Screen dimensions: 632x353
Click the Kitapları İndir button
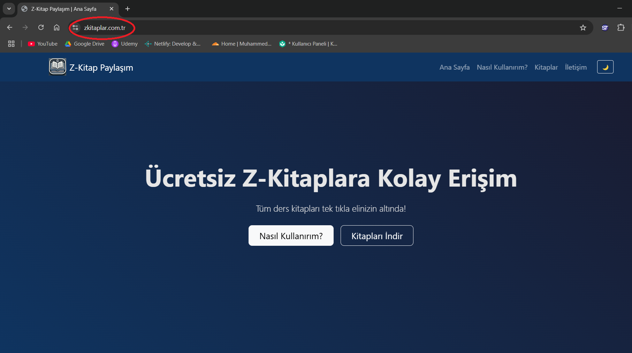click(x=376, y=236)
